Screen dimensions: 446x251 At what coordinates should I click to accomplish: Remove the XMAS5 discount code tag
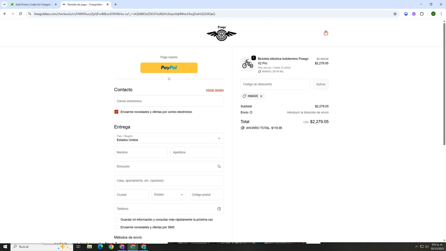261,96
